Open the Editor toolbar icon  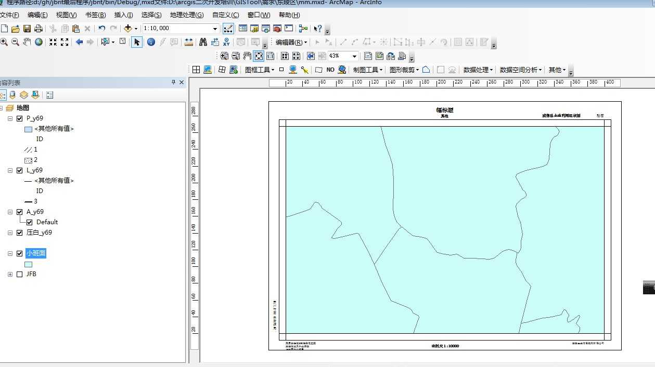(x=228, y=29)
